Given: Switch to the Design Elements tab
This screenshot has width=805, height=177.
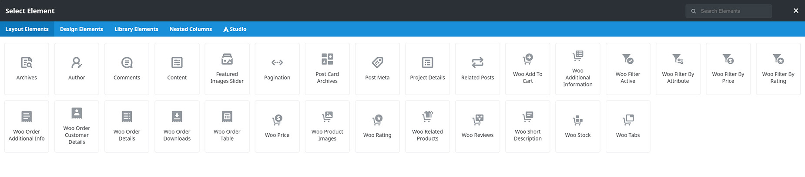Looking at the screenshot, I should click(81, 29).
